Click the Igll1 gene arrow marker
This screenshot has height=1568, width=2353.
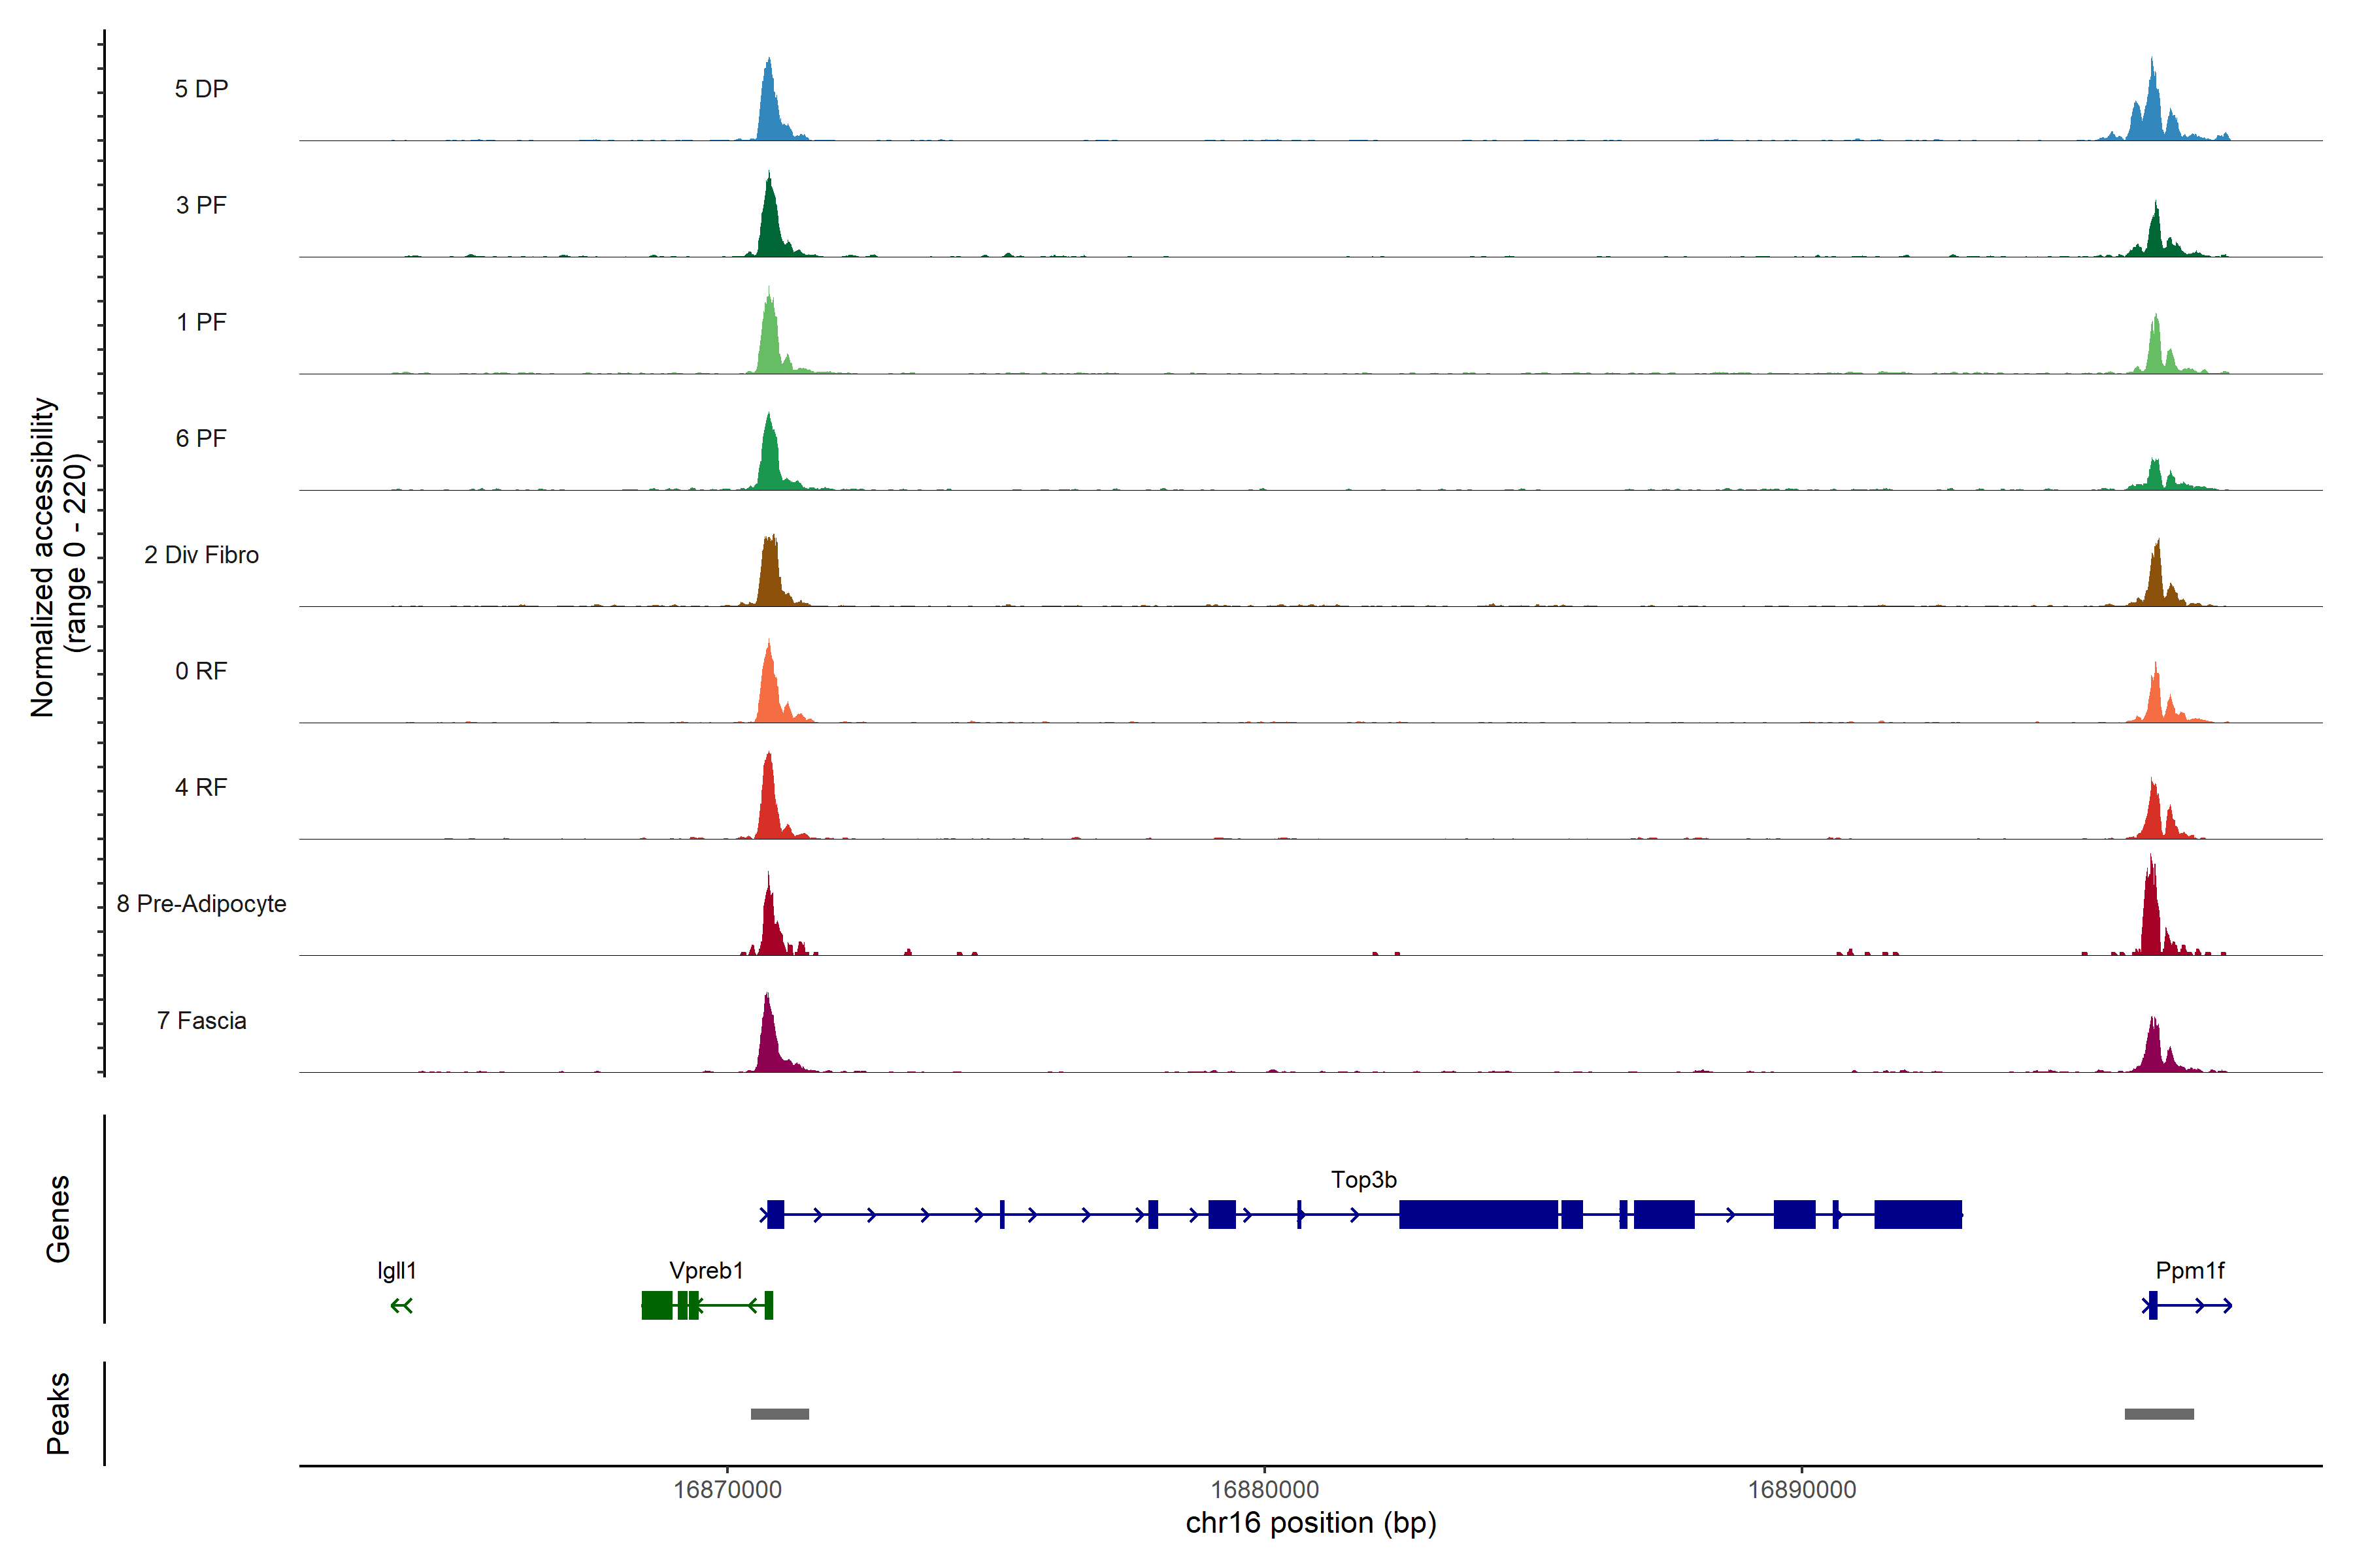pyautogui.click(x=401, y=1305)
